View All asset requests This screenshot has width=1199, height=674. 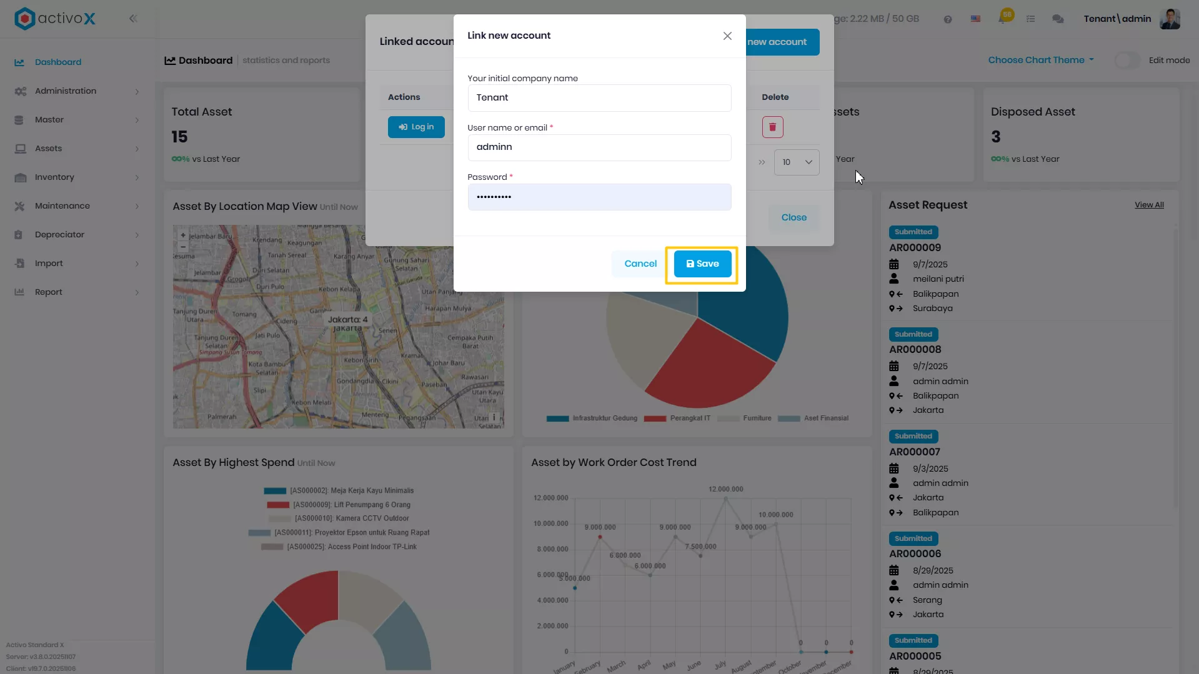[x=1149, y=205]
